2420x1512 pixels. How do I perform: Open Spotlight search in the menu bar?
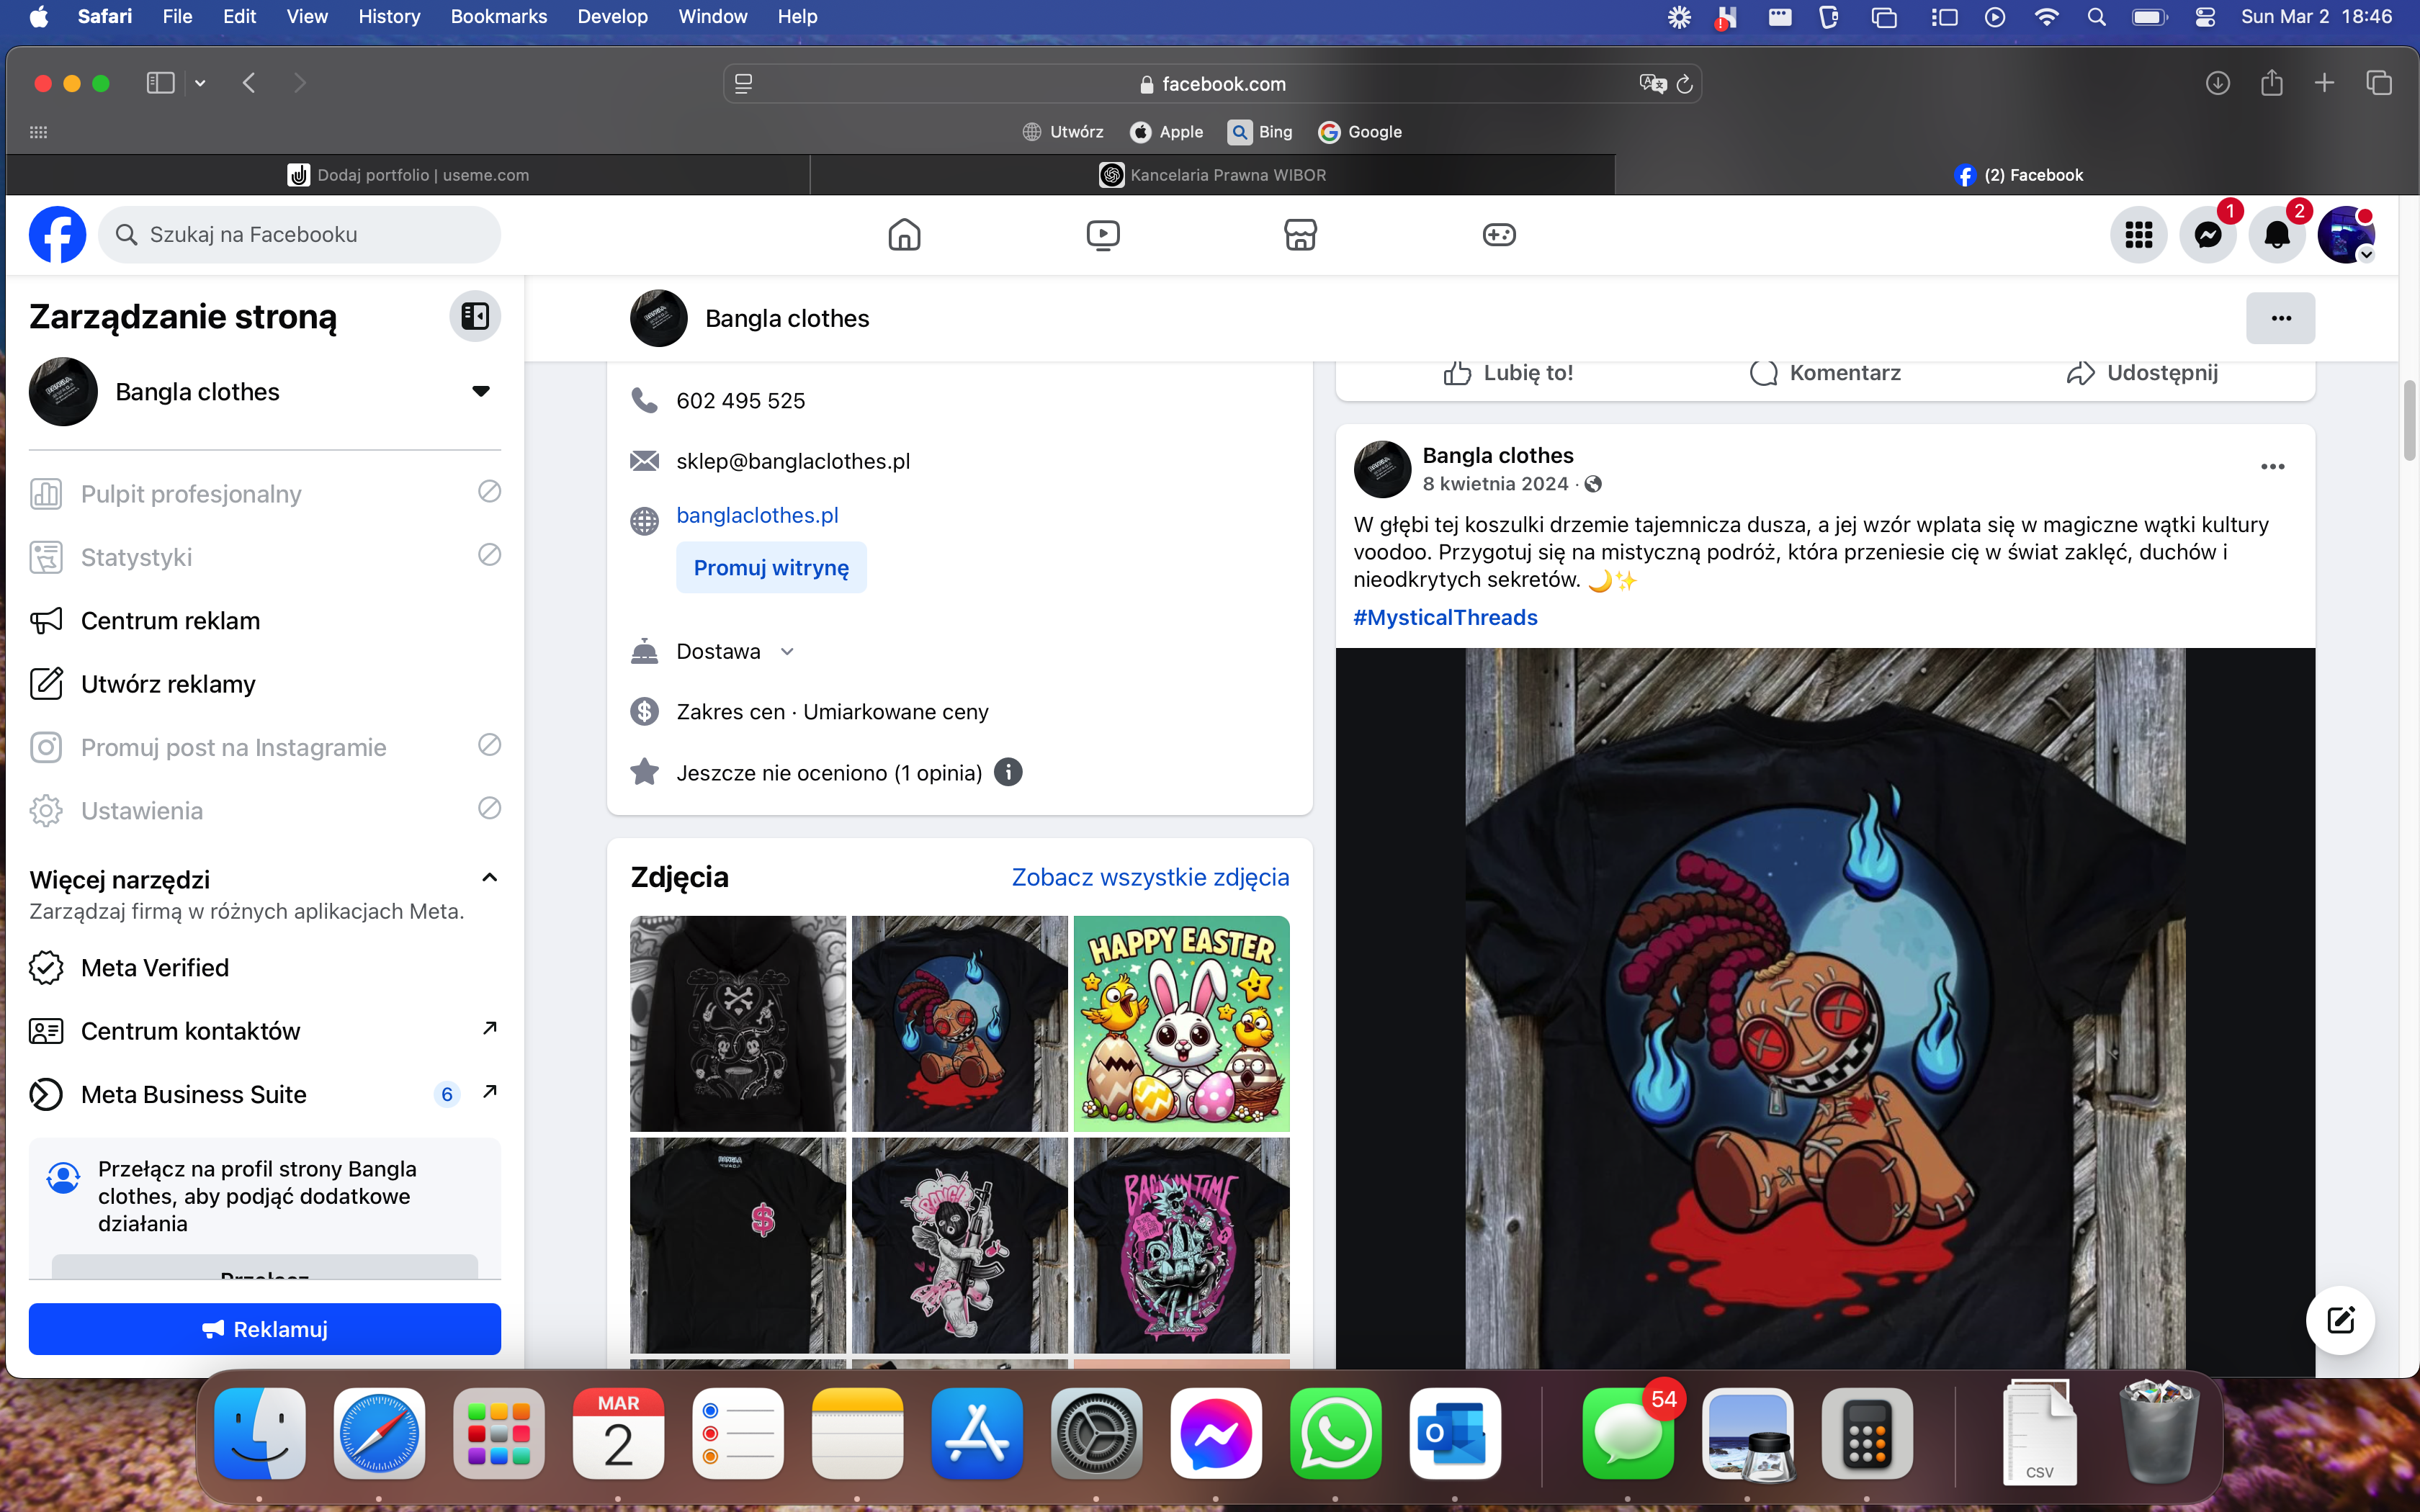2097,17
